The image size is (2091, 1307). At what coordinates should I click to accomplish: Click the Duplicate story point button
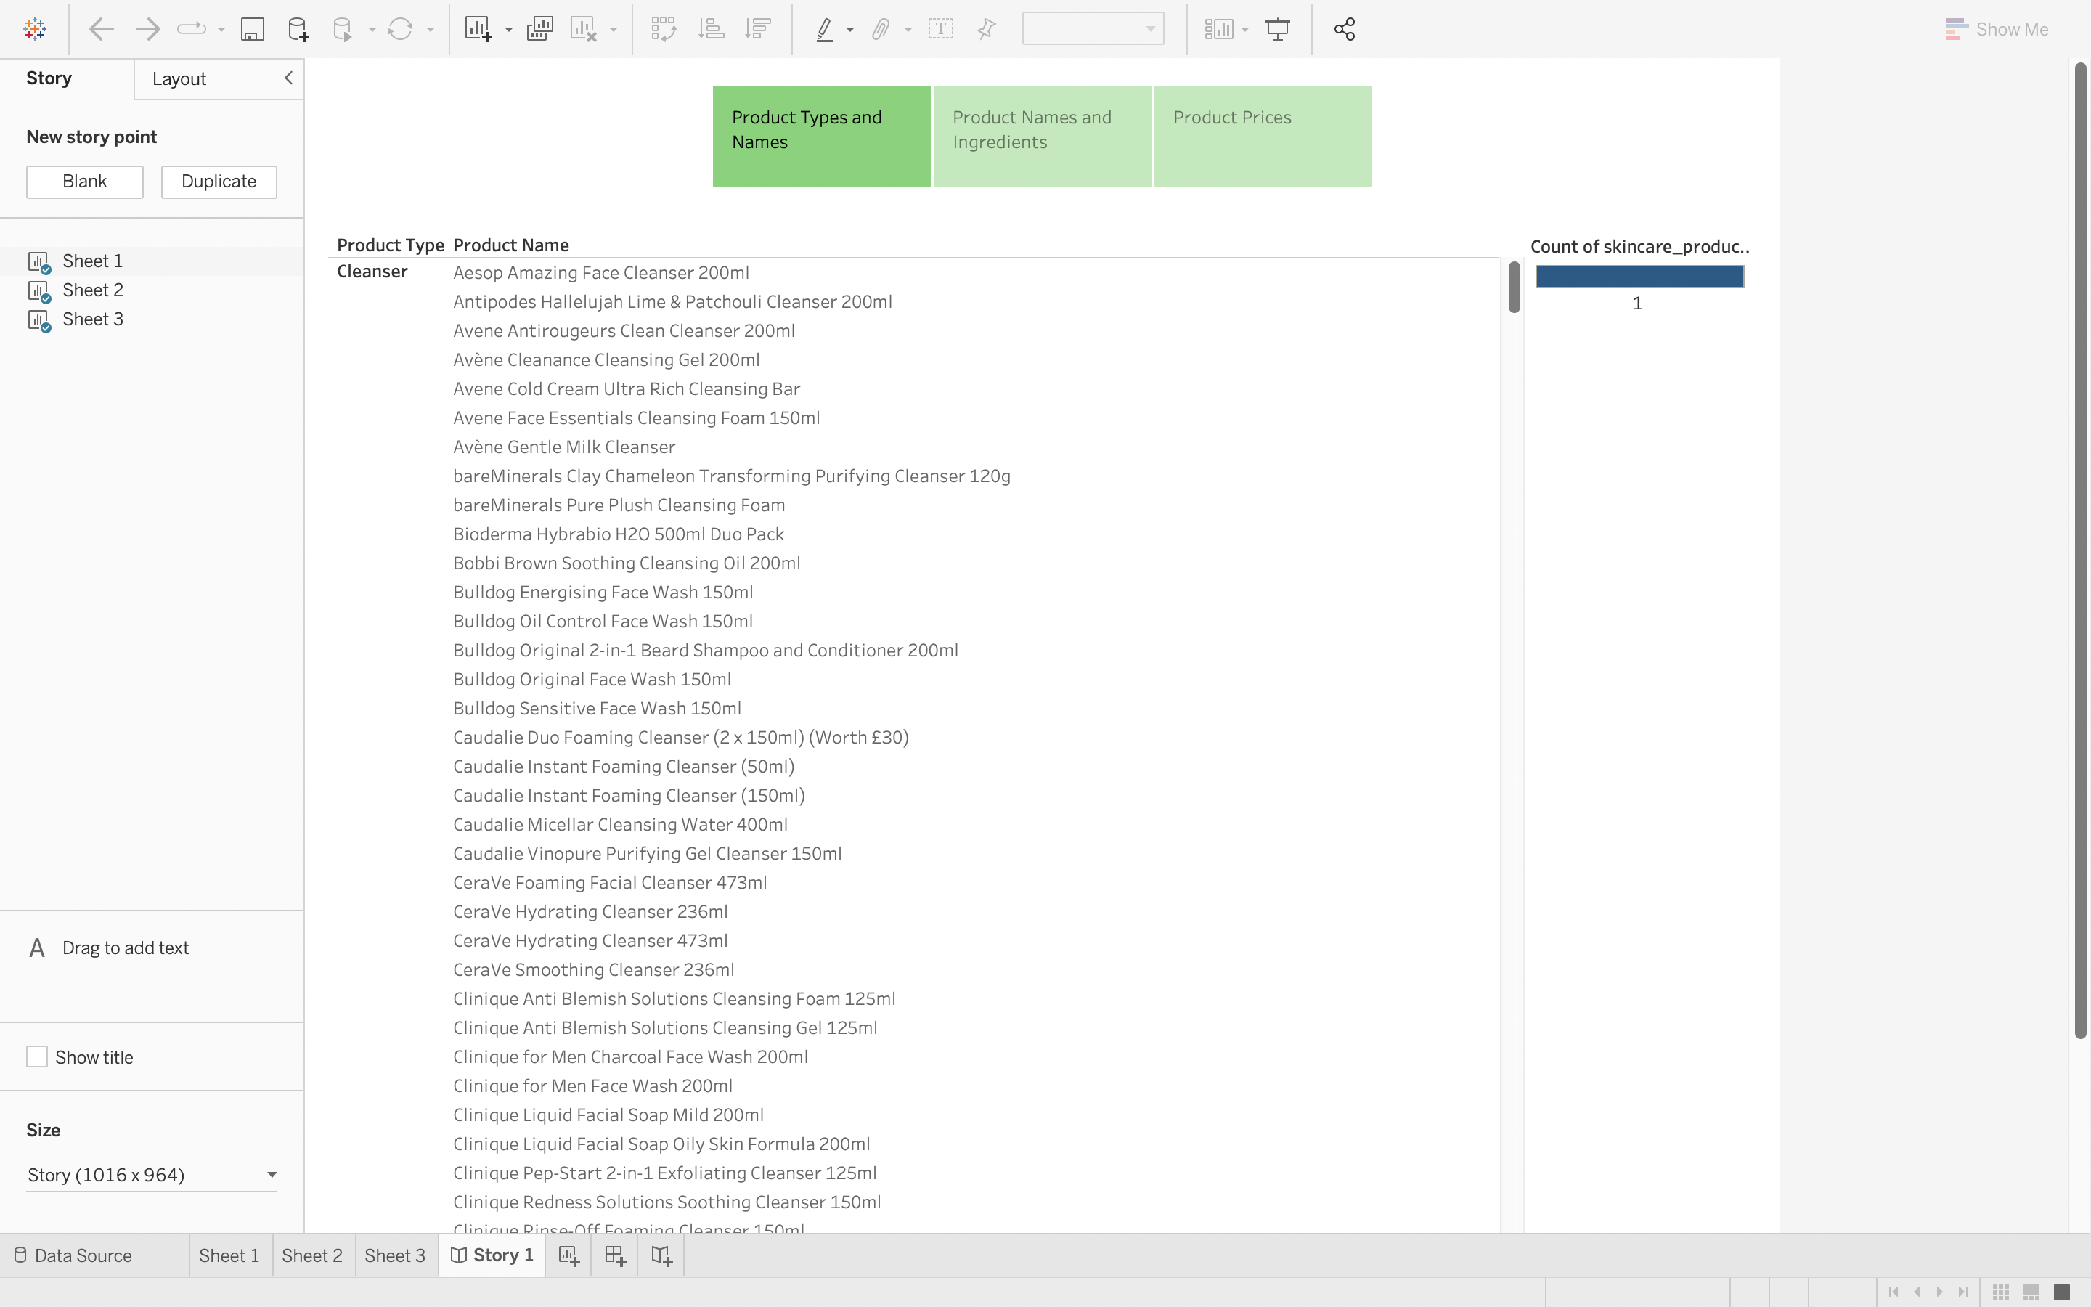(x=219, y=182)
